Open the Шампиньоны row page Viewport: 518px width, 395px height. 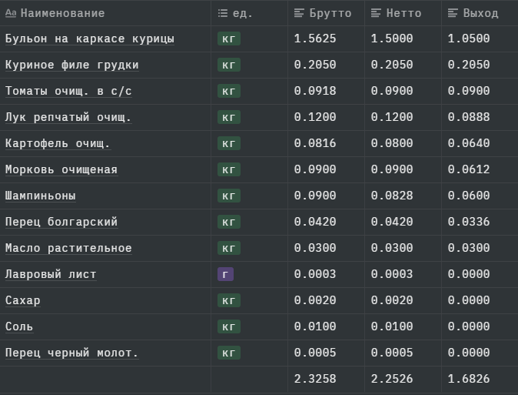pyautogui.click(x=40, y=196)
